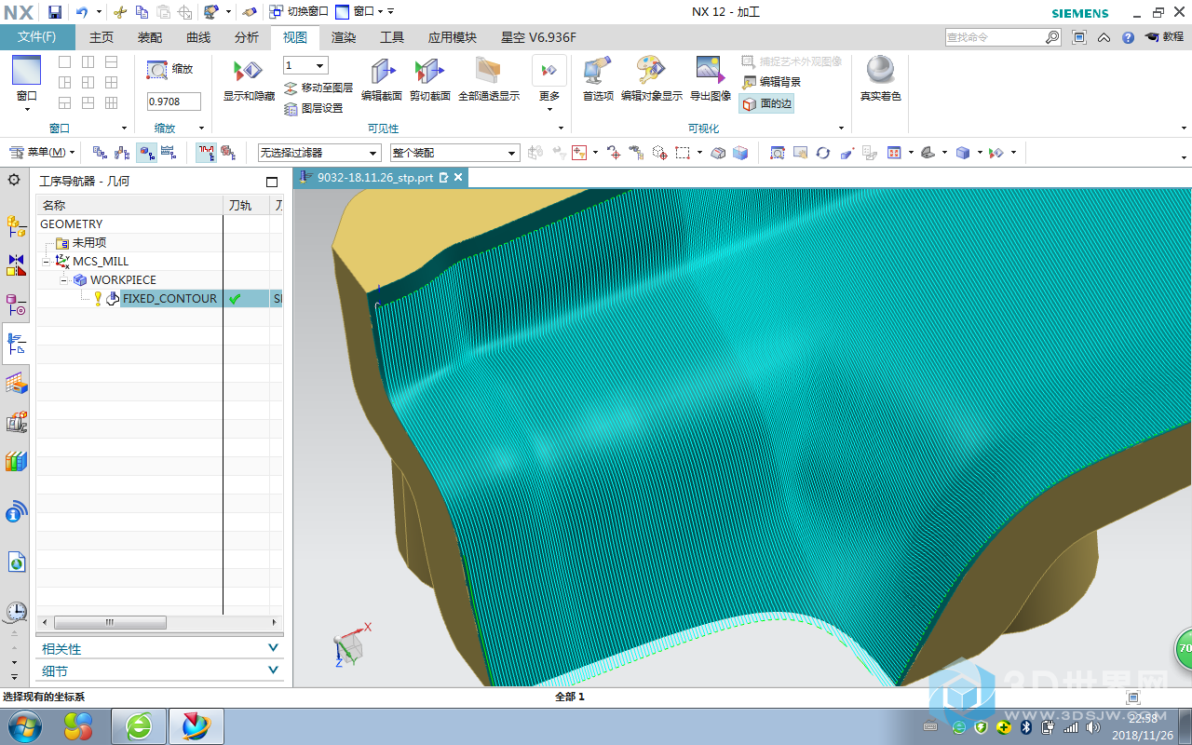The width and height of the screenshot is (1192, 745).
Task: Click Edit Object Display (编辑对象显示) icon
Action: point(651,71)
